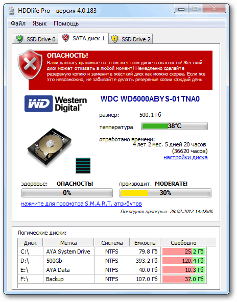Click the large red danger shield icon

(30, 64)
